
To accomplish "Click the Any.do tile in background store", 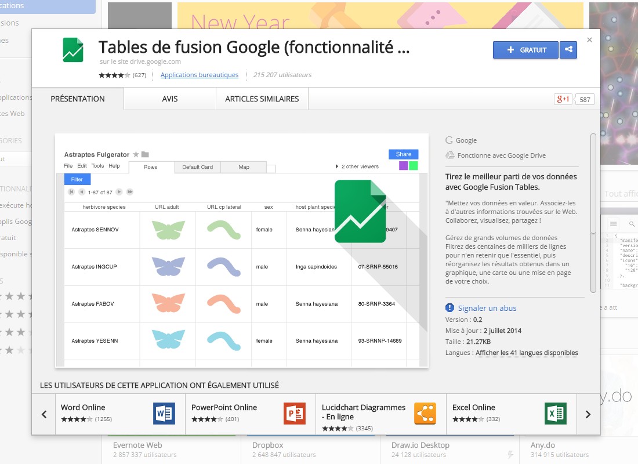I will click(578, 449).
